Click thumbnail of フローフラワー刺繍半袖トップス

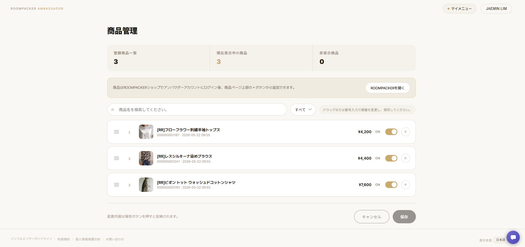[x=146, y=132]
